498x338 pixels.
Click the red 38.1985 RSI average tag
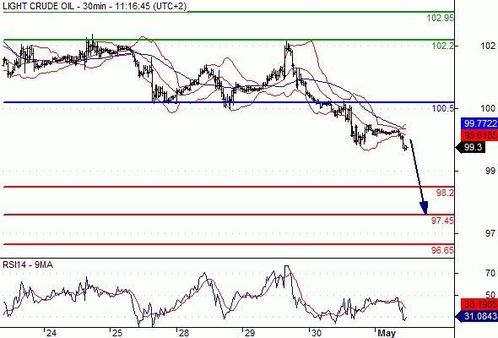(x=479, y=304)
